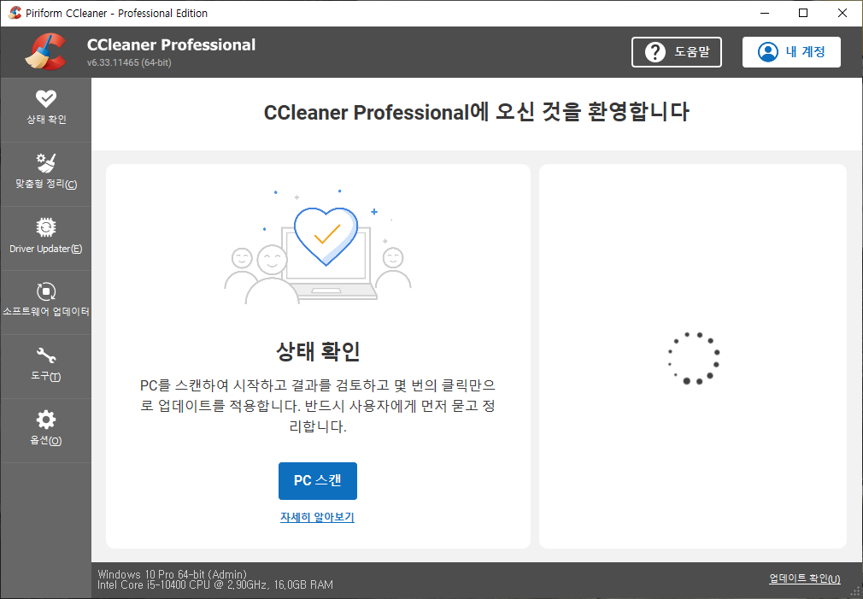This screenshot has width=863, height=599.
Task: Open the 상태 확인 health check section
Action: [45, 109]
